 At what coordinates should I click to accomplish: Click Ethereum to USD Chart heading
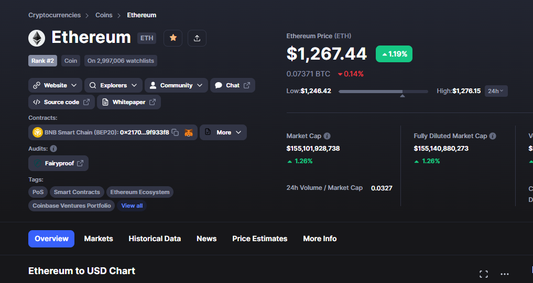tap(82, 271)
